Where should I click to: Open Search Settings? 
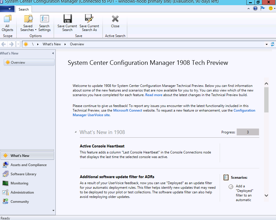pyautogui.click(x=44, y=23)
